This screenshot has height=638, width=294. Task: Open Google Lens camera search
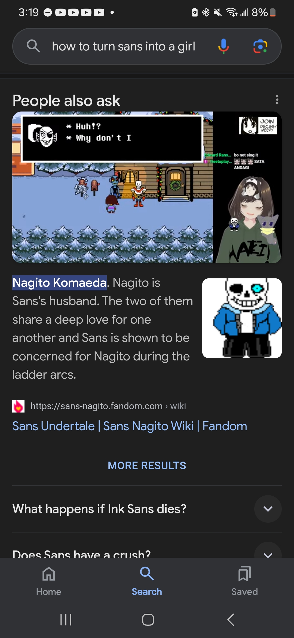click(x=260, y=46)
